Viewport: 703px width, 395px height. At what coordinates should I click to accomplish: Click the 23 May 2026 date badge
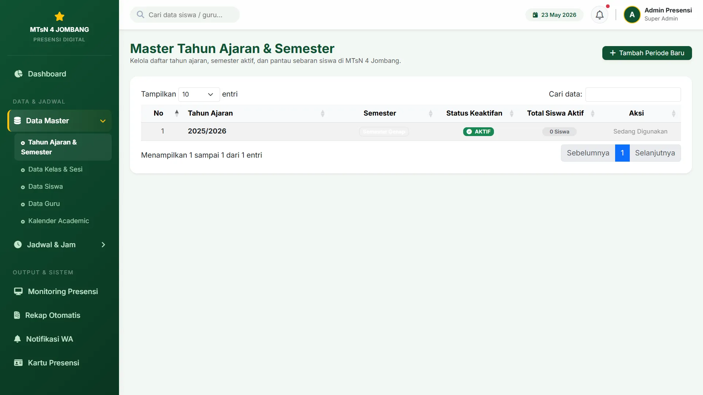click(554, 15)
